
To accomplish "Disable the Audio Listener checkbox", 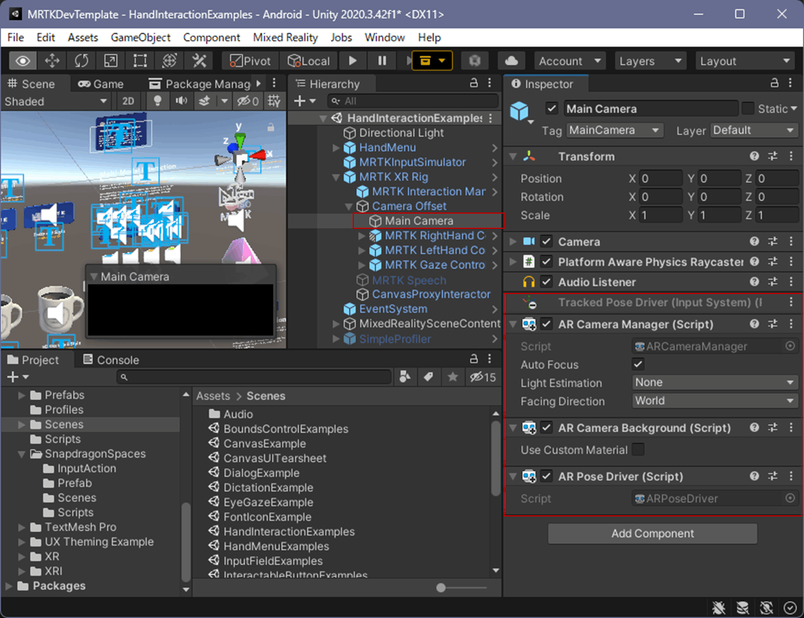I will tap(546, 282).
